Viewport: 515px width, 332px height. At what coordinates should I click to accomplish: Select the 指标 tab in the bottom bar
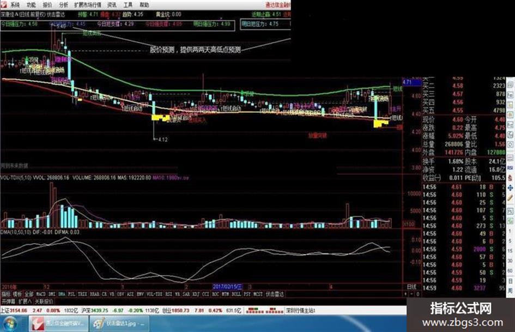6,294
